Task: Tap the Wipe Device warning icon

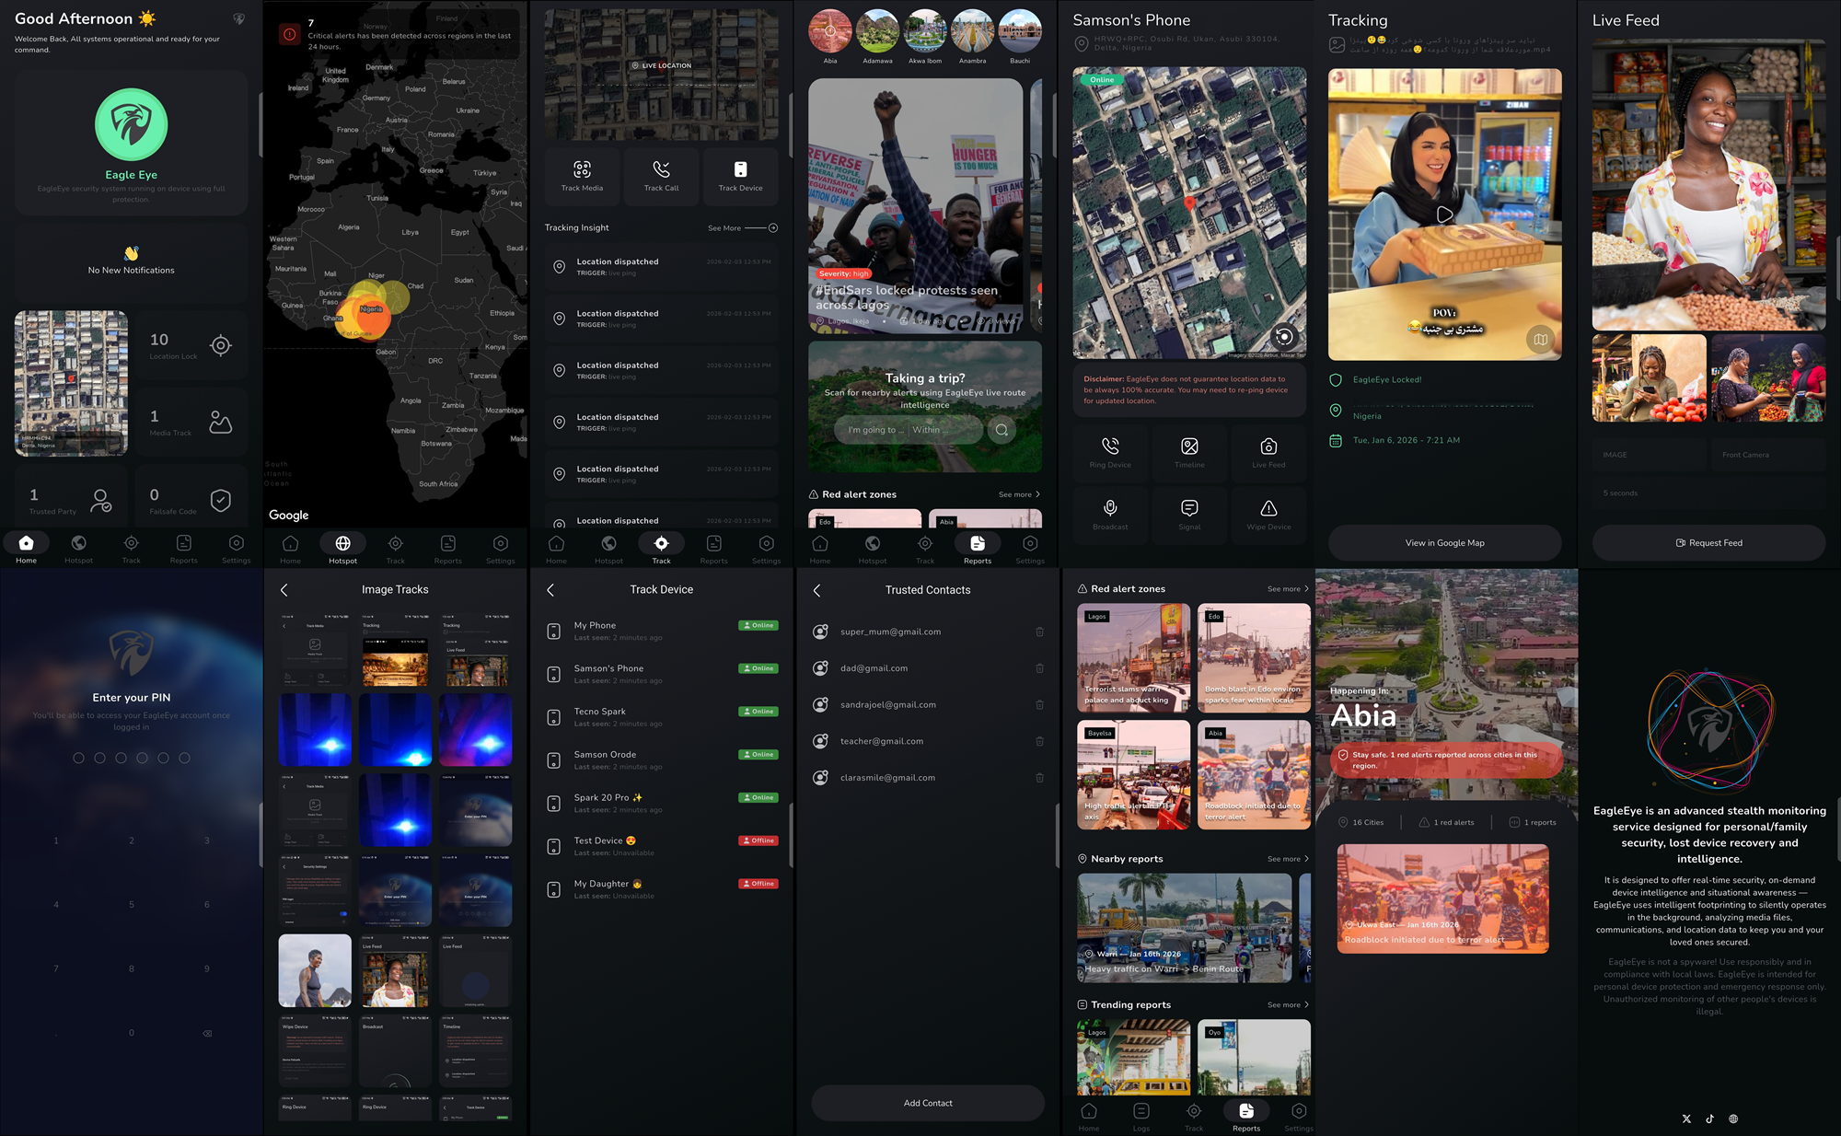Action: (x=1268, y=508)
